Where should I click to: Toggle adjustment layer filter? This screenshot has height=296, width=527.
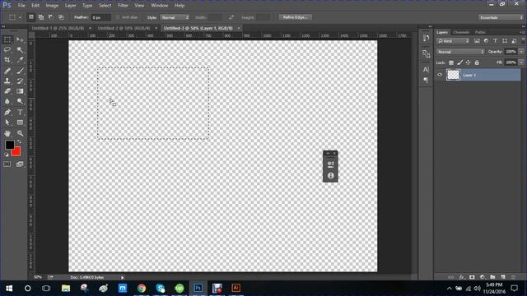click(486, 41)
